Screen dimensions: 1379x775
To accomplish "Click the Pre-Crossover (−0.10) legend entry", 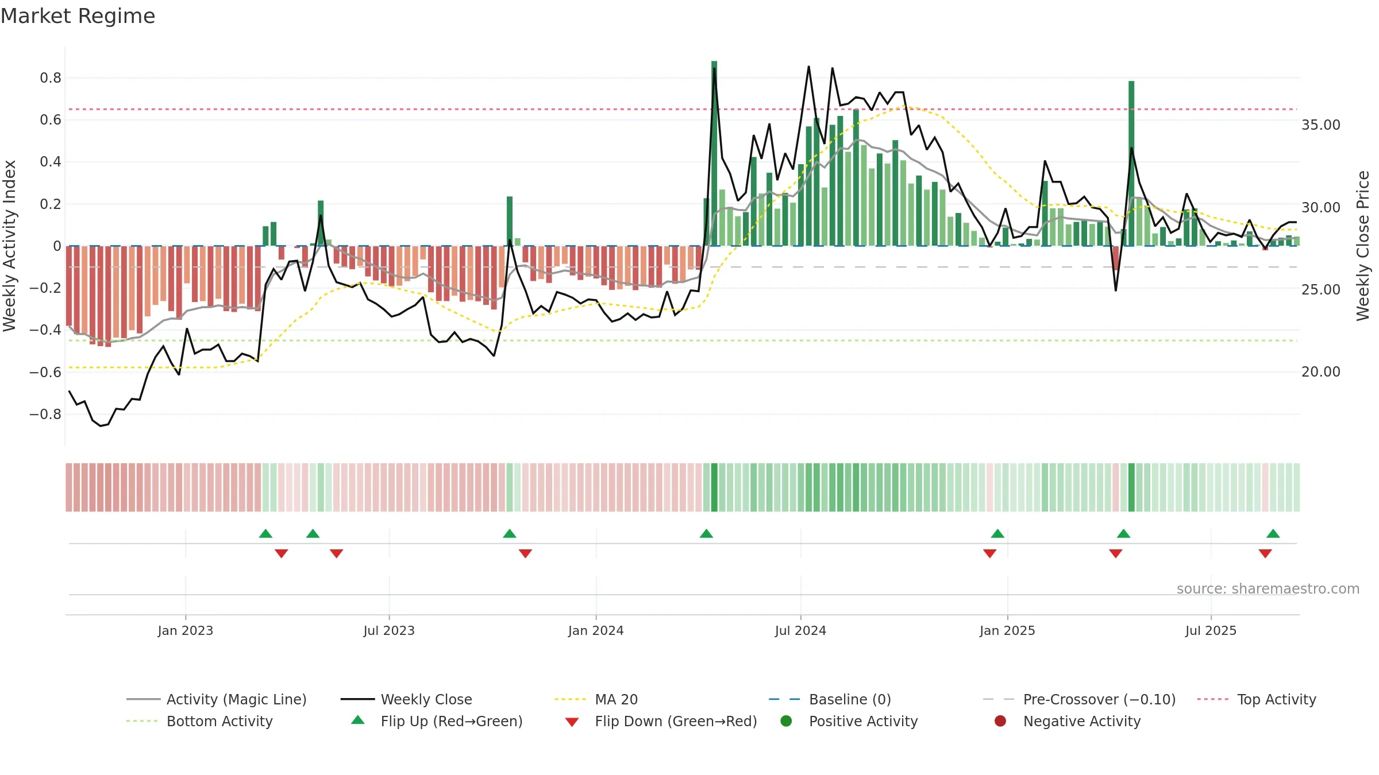I will pyautogui.click(x=1079, y=699).
